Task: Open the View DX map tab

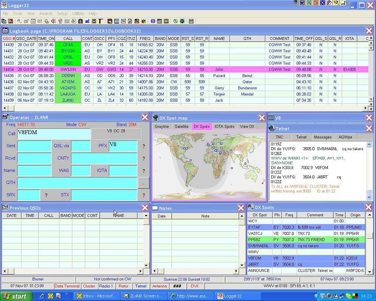Action: pyautogui.click(x=247, y=126)
